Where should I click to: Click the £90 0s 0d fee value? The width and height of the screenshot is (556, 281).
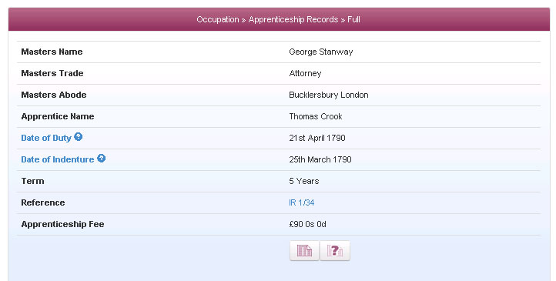point(307,224)
